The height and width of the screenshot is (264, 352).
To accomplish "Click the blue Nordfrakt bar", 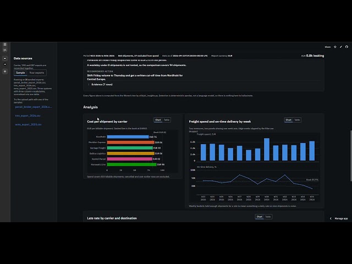I will click(x=128, y=137).
